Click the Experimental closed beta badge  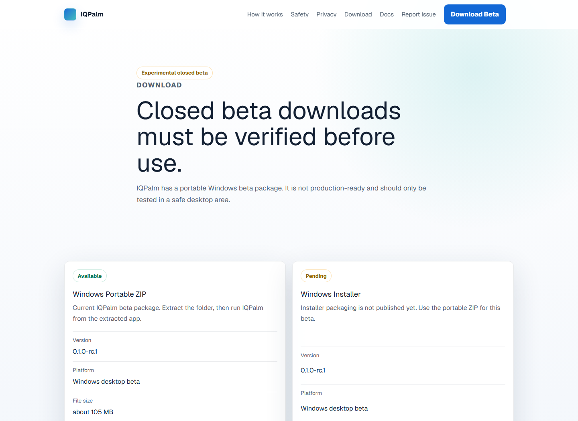point(175,73)
